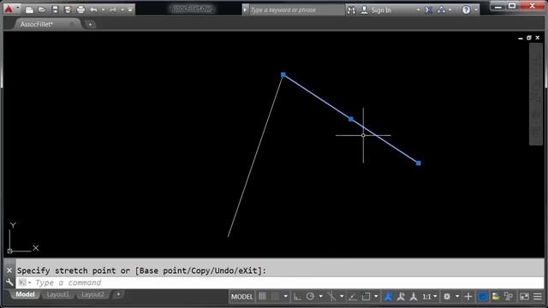548x308 pixels.
Task: Open the status bar Customization menu icon
Action: pos(538,297)
